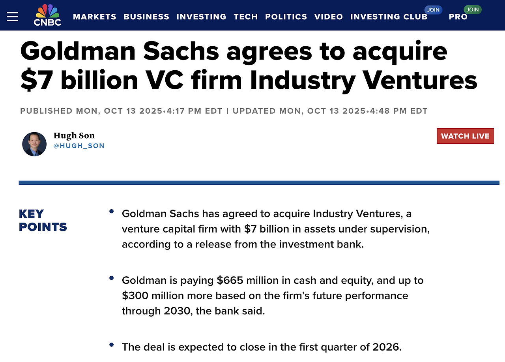Open the Tech section
This screenshot has height=362, width=505.
point(245,17)
